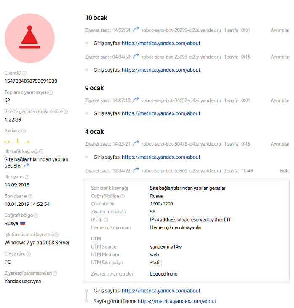This screenshot has width=294, height=308.
Task: Click total visits value 62
Action: 7,100
